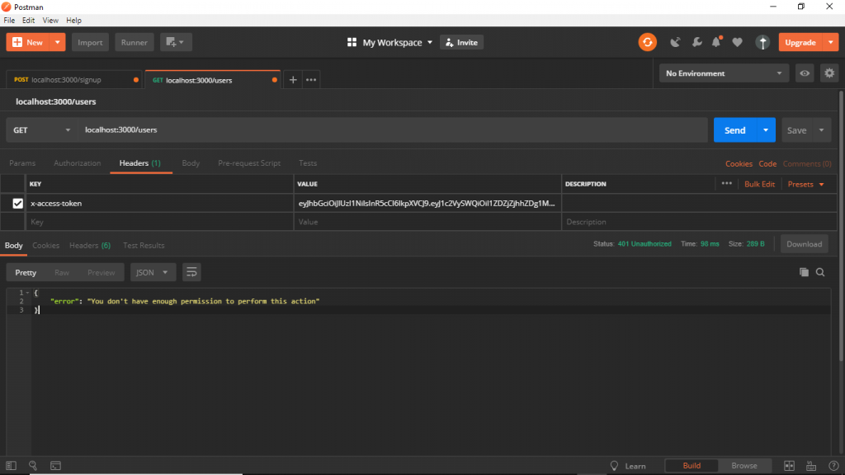Viewport: 845px width, 475px height.
Task: Open the Runner
Action: [x=135, y=42]
